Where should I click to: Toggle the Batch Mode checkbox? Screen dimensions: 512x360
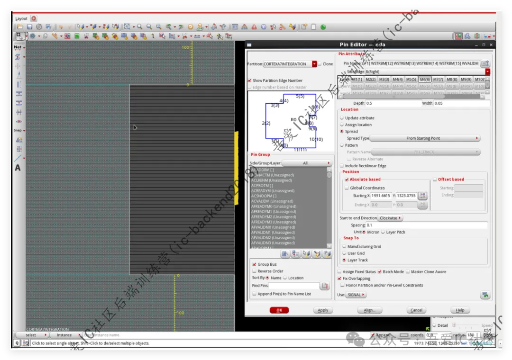coord(379,271)
